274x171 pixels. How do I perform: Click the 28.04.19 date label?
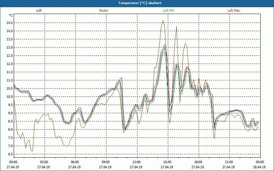[259, 167]
